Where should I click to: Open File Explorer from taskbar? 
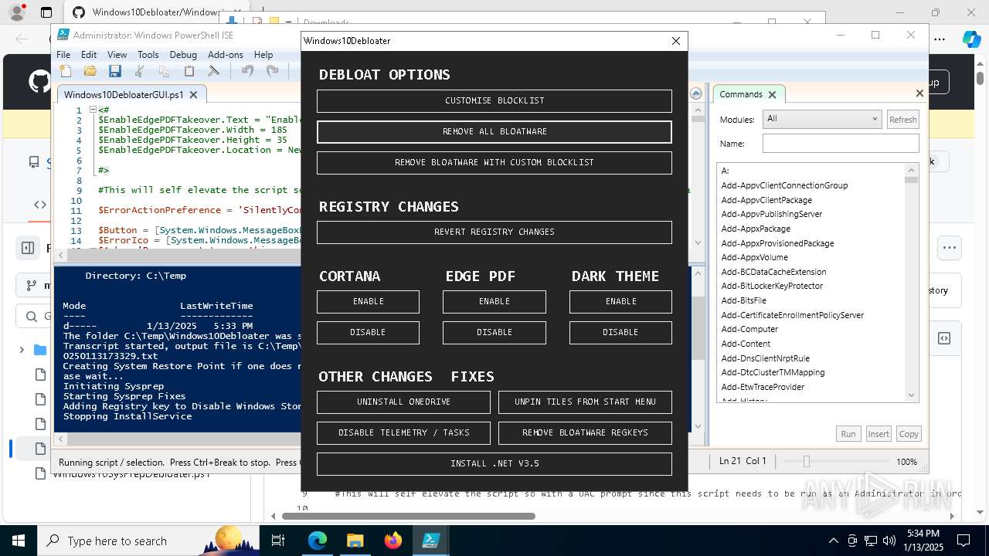point(355,541)
